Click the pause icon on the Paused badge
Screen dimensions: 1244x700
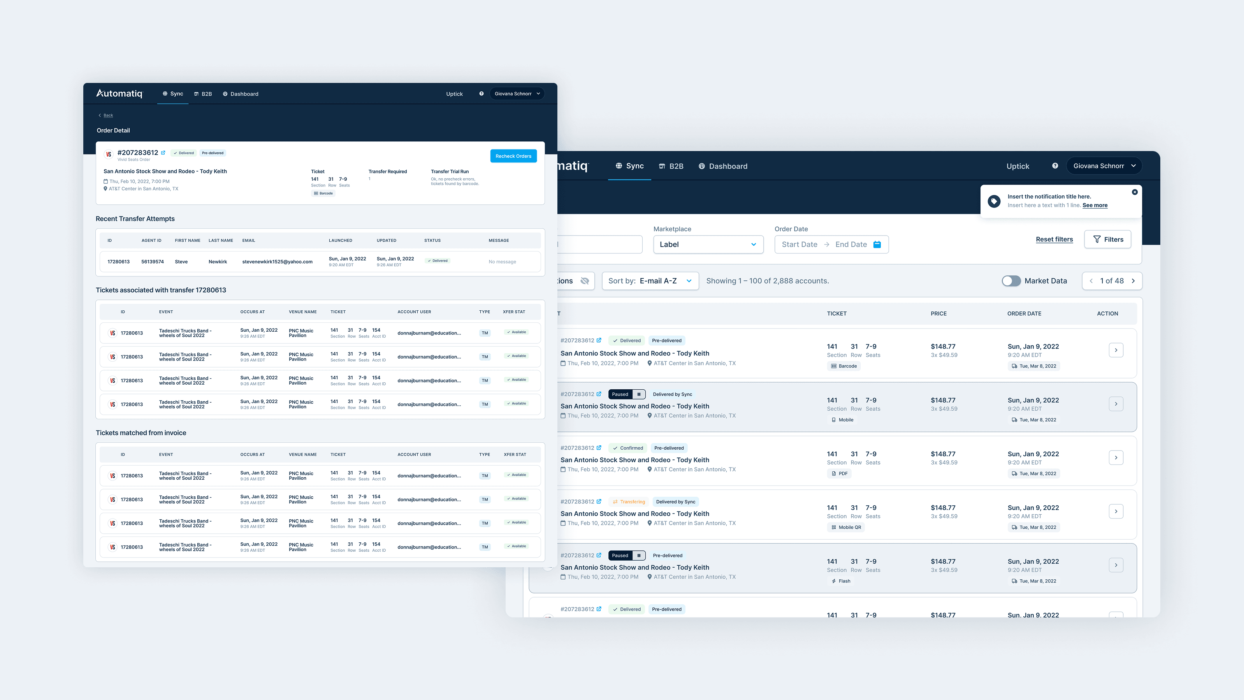(638, 394)
